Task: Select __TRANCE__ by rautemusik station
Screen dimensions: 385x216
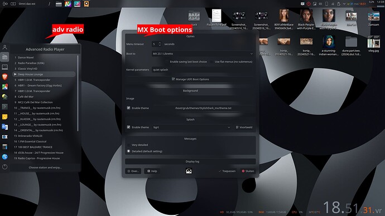Action: pos(44,108)
